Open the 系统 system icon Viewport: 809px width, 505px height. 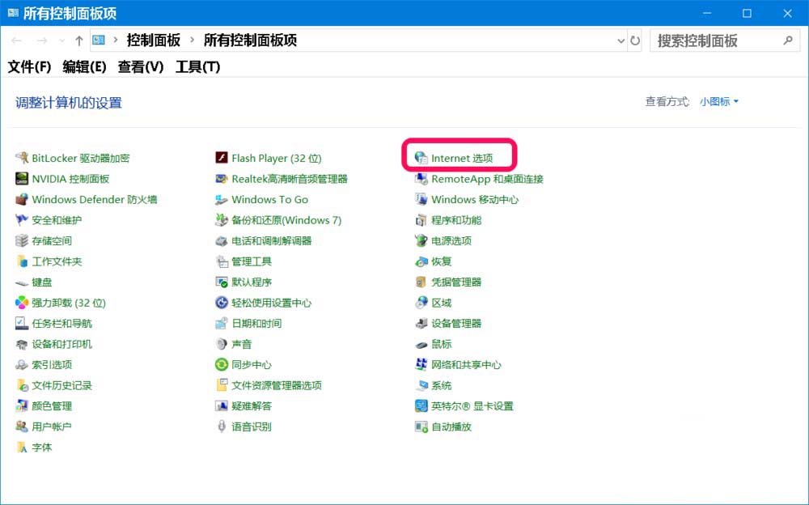tap(421, 385)
